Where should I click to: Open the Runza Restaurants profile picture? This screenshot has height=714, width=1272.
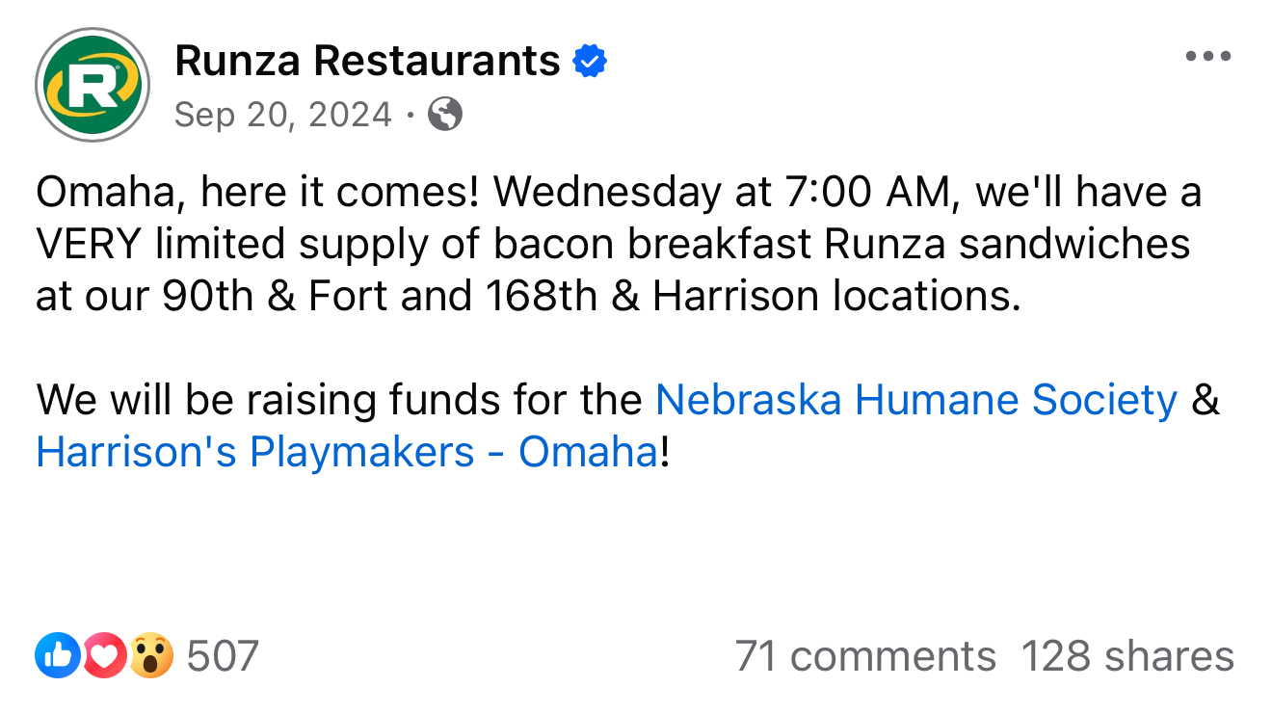(93, 85)
